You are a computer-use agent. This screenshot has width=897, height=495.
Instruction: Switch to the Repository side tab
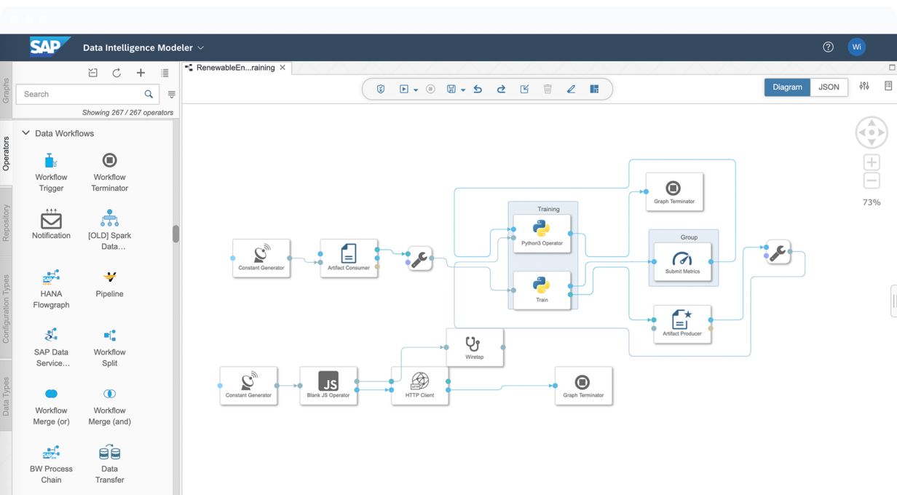coord(6,223)
